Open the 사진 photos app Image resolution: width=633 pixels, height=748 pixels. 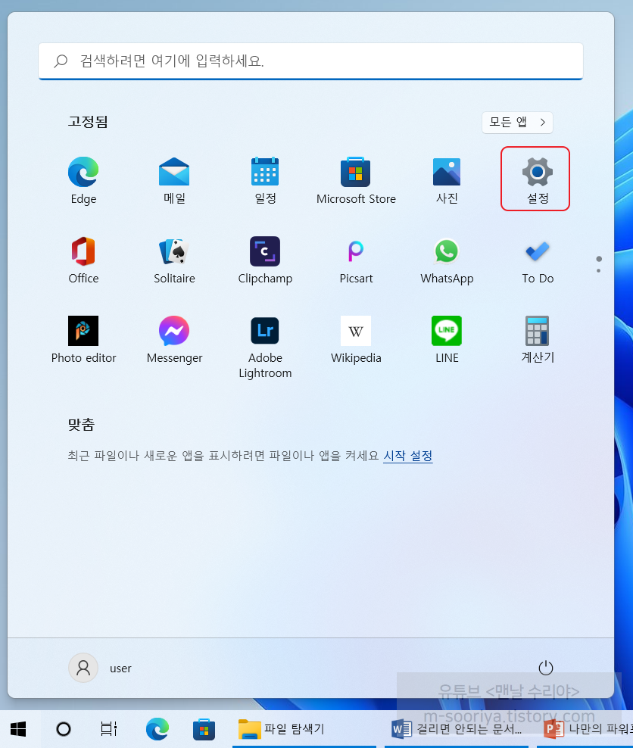(x=447, y=180)
